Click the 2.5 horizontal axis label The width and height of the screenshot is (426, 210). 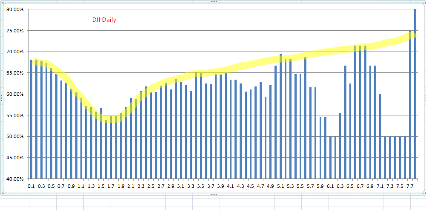pyautogui.click(x=151, y=186)
